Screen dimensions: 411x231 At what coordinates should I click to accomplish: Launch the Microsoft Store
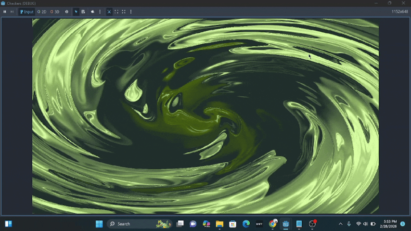233,224
